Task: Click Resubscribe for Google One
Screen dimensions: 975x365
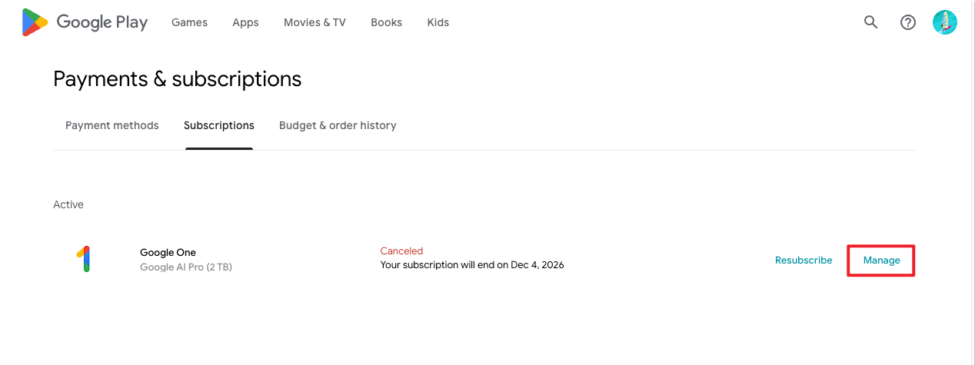Action: pos(804,260)
